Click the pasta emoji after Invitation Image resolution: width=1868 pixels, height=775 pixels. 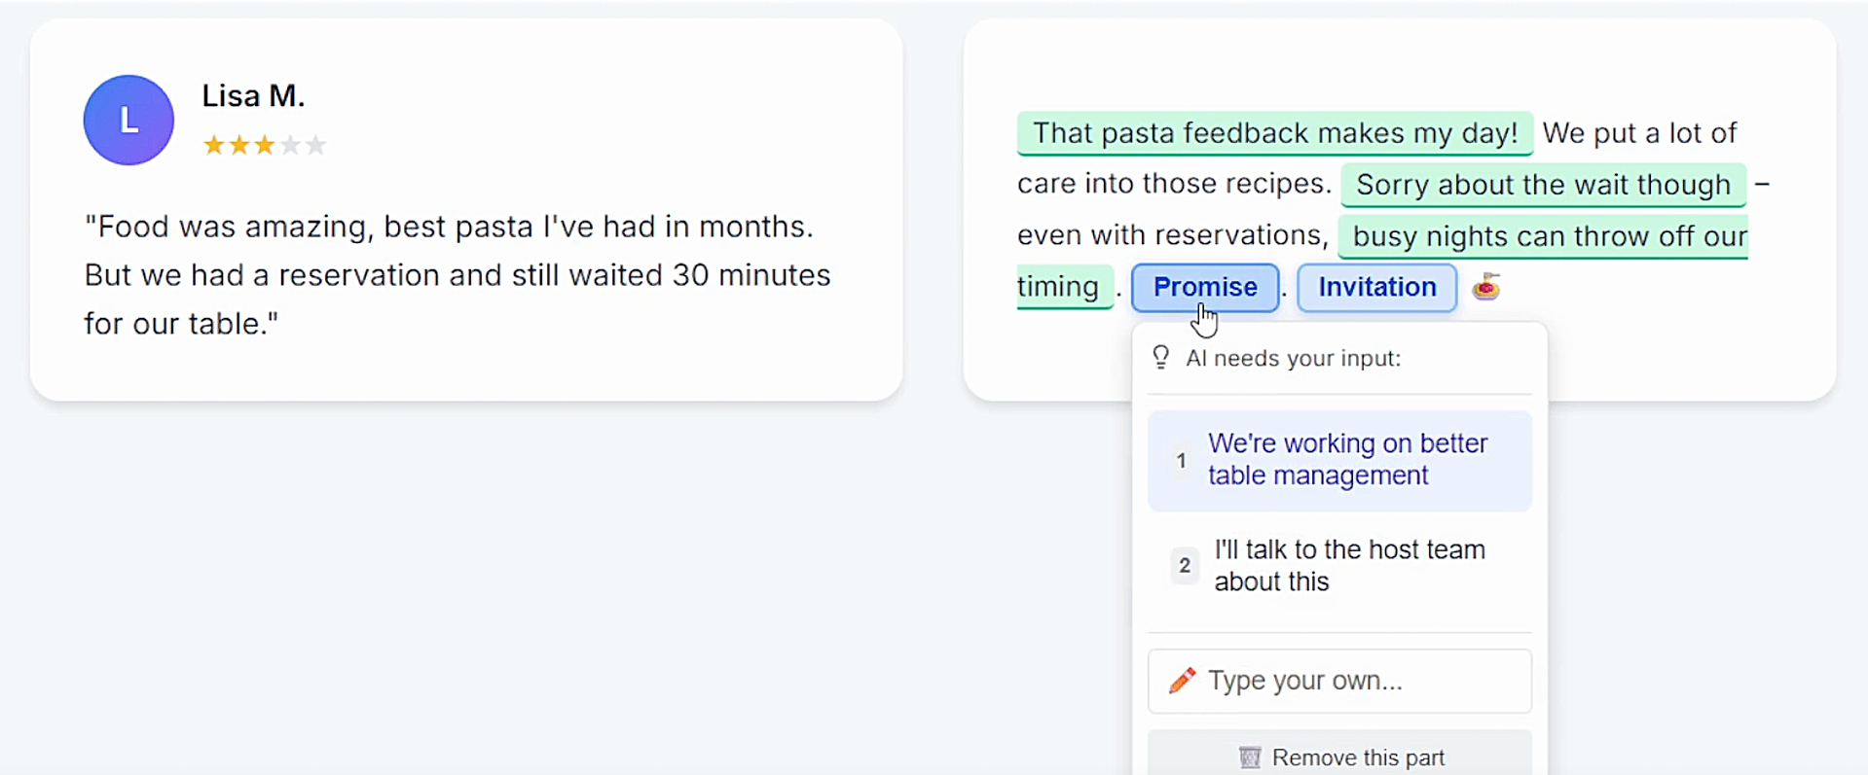(x=1485, y=288)
